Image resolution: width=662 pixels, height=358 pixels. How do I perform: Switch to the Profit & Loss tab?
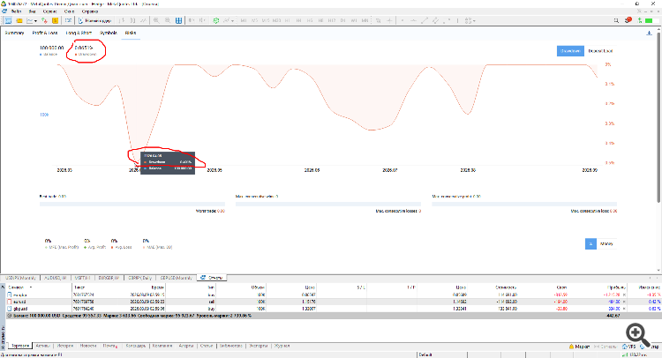point(45,33)
